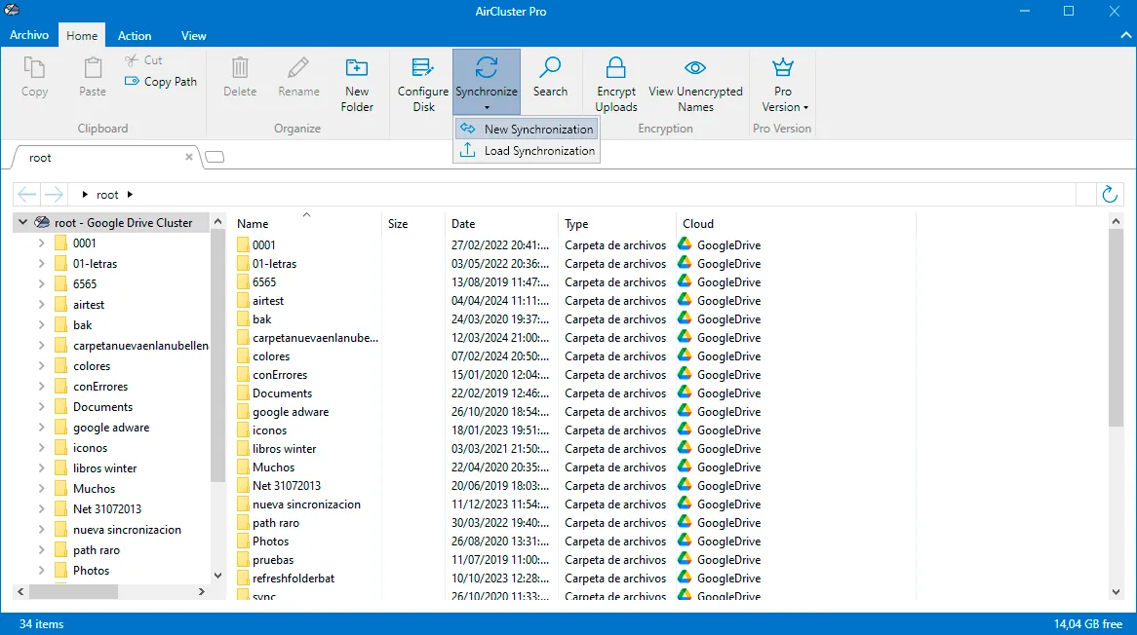The image size is (1137, 635).
Task: Refresh the folder listing
Action: [1110, 194]
